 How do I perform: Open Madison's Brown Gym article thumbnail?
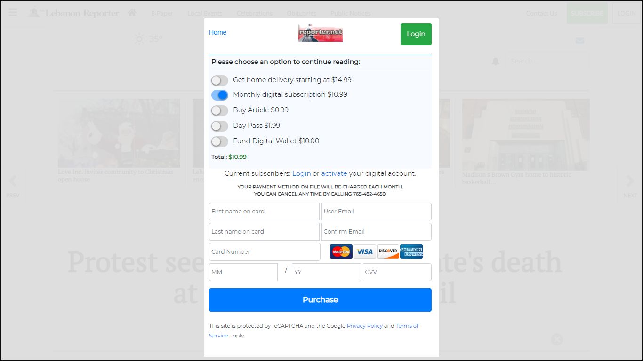[x=526, y=134]
